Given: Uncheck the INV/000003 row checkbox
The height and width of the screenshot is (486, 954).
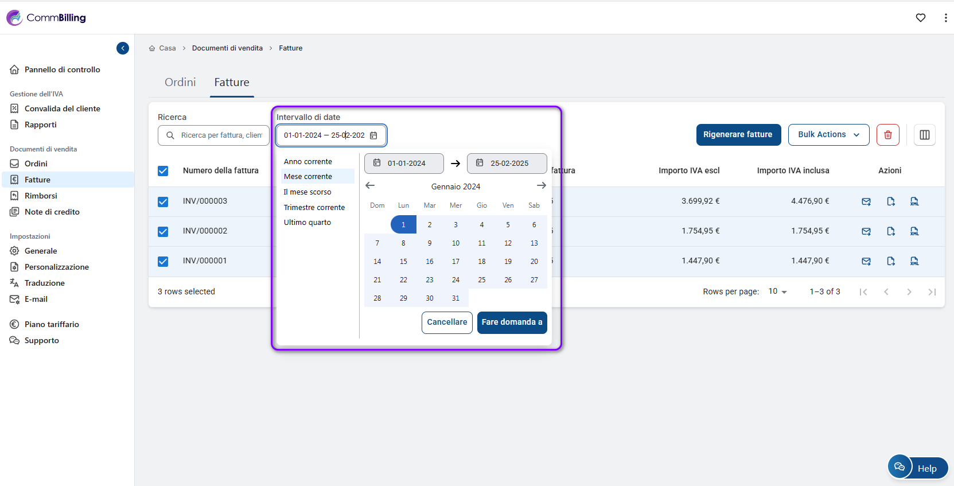Looking at the screenshot, I should coord(163,201).
